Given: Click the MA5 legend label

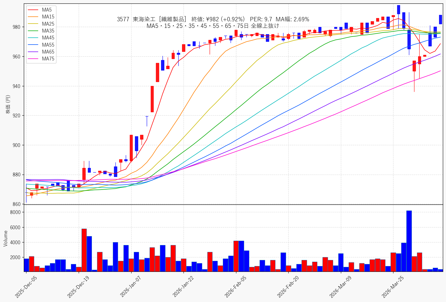Looking at the screenshot, I should [47, 10].
